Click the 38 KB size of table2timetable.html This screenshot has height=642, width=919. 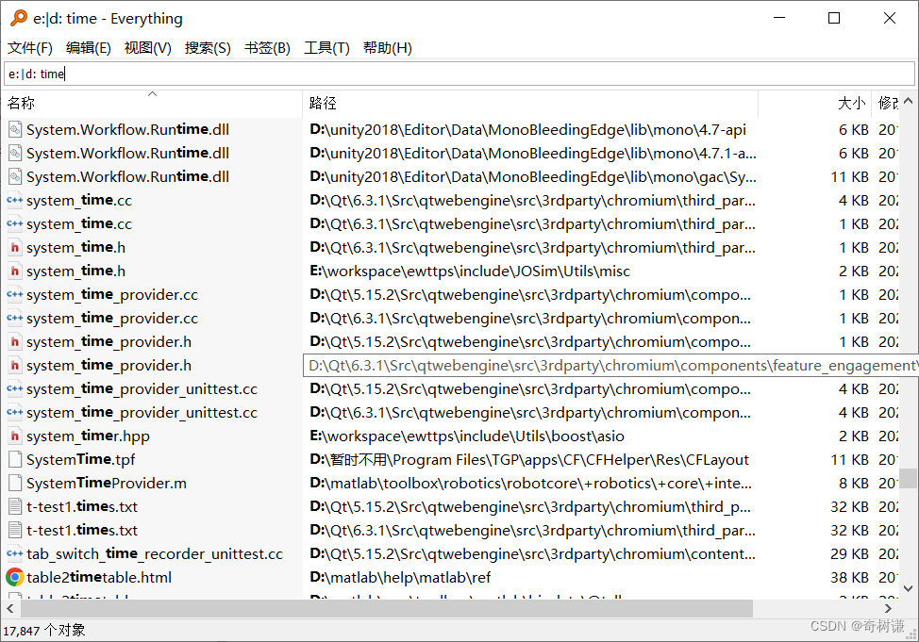[x=849, y=577]
